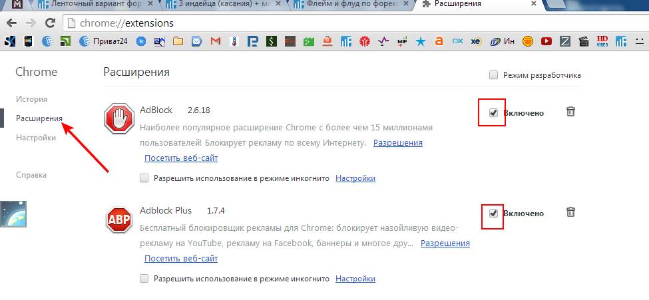Disable AdBlock via Включено checkbox
The height and width of the screenshot is (300, 649).
tap(493, 112)
